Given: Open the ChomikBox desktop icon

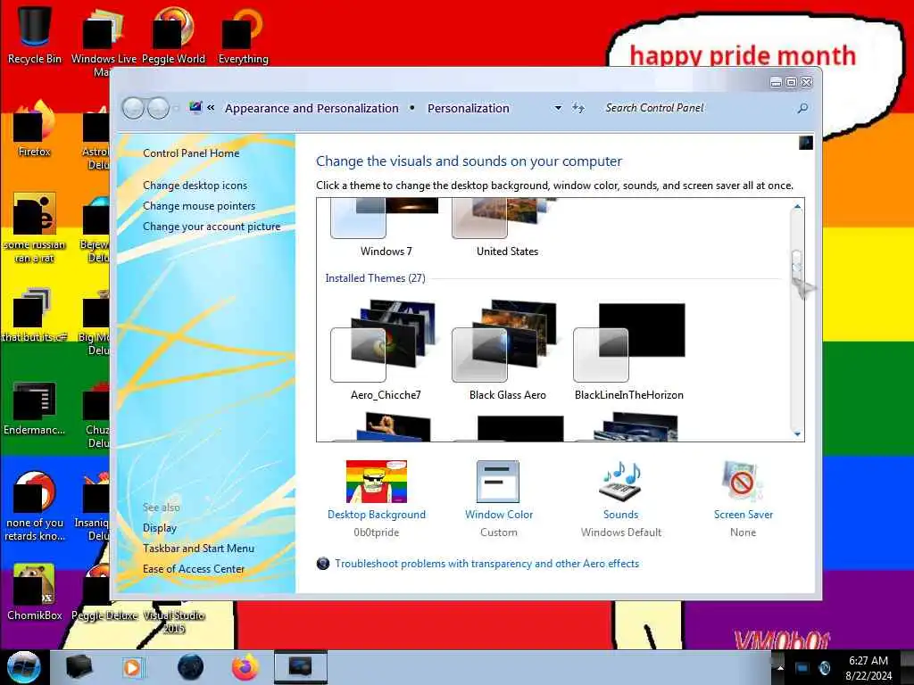Looking at the screenshot, I should coord(35,592).
